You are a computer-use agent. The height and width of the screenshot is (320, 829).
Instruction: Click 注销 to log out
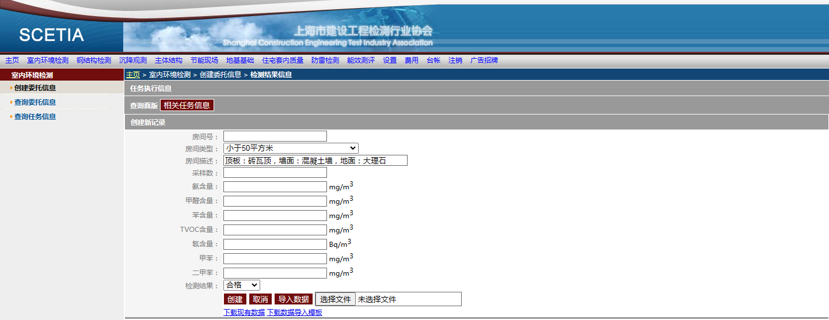[x=455, y=60]
